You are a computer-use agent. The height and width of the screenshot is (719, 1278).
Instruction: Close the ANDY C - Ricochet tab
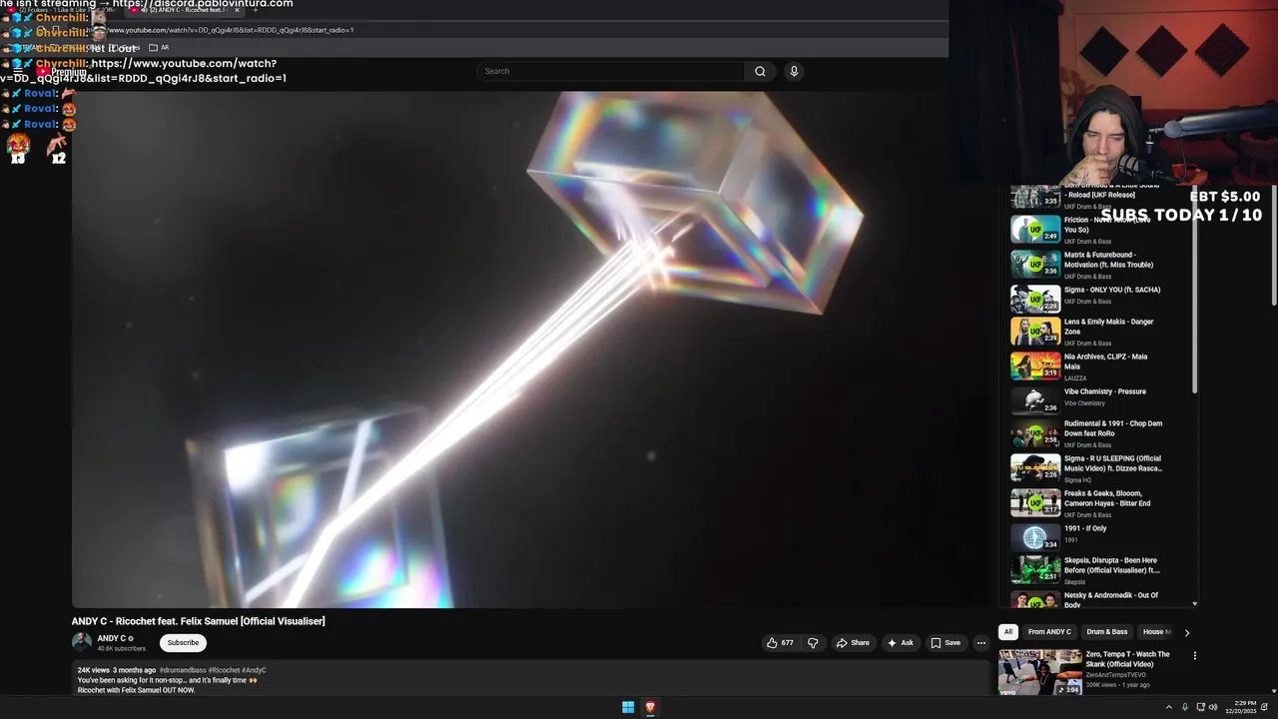(x=237, y=10)
